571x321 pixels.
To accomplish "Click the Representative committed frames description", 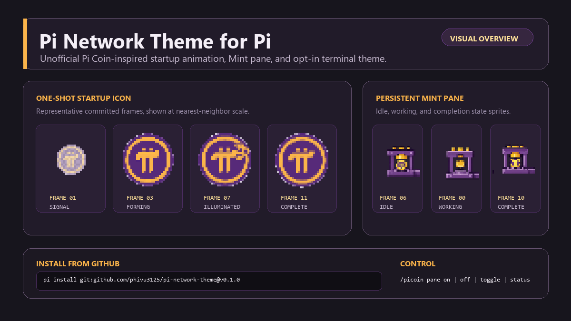I will point(143,111).
